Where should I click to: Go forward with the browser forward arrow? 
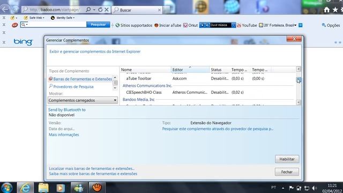point(15,9)
